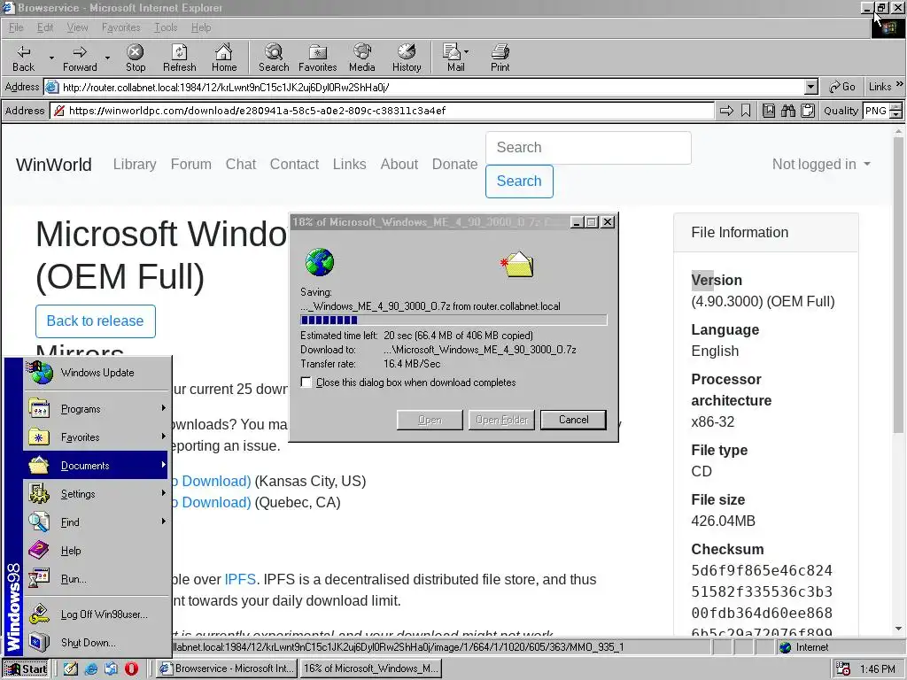The image size is (907, 680).
Task: Click the Browservice clipboard icon
Action: coord(808,111)
